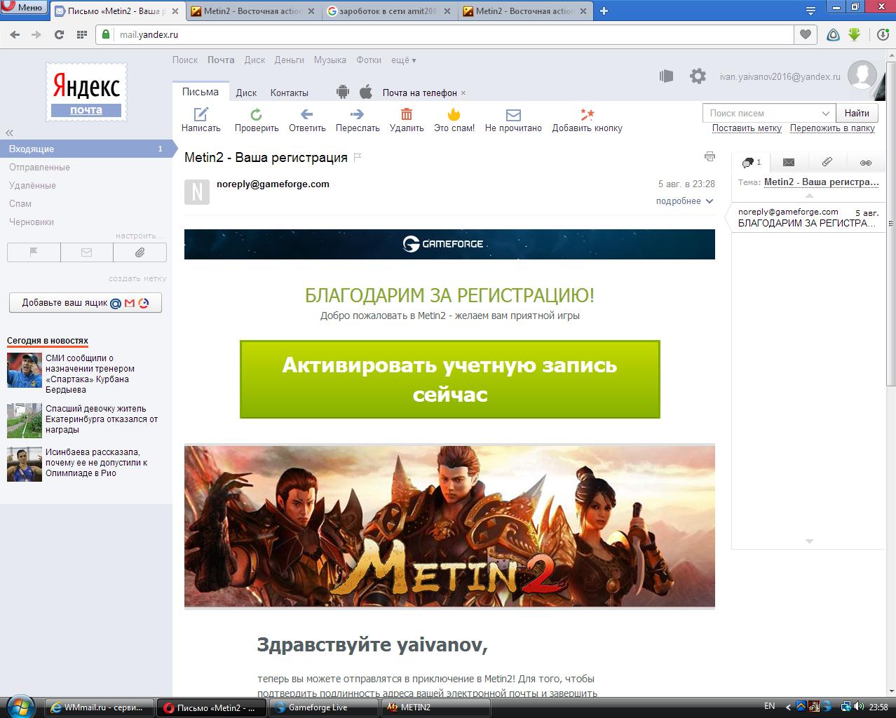Switch to Письма tab
The image size is (896, 718).
point(201,92)
